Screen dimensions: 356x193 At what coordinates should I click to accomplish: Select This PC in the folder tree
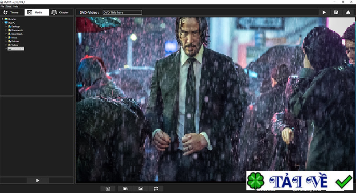11,23
